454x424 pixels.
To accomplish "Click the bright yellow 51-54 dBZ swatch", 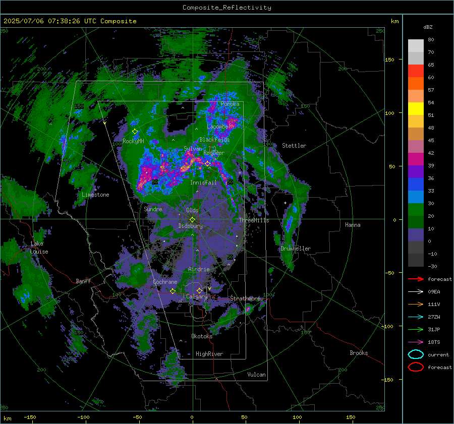I will click(x=416, y=108).
